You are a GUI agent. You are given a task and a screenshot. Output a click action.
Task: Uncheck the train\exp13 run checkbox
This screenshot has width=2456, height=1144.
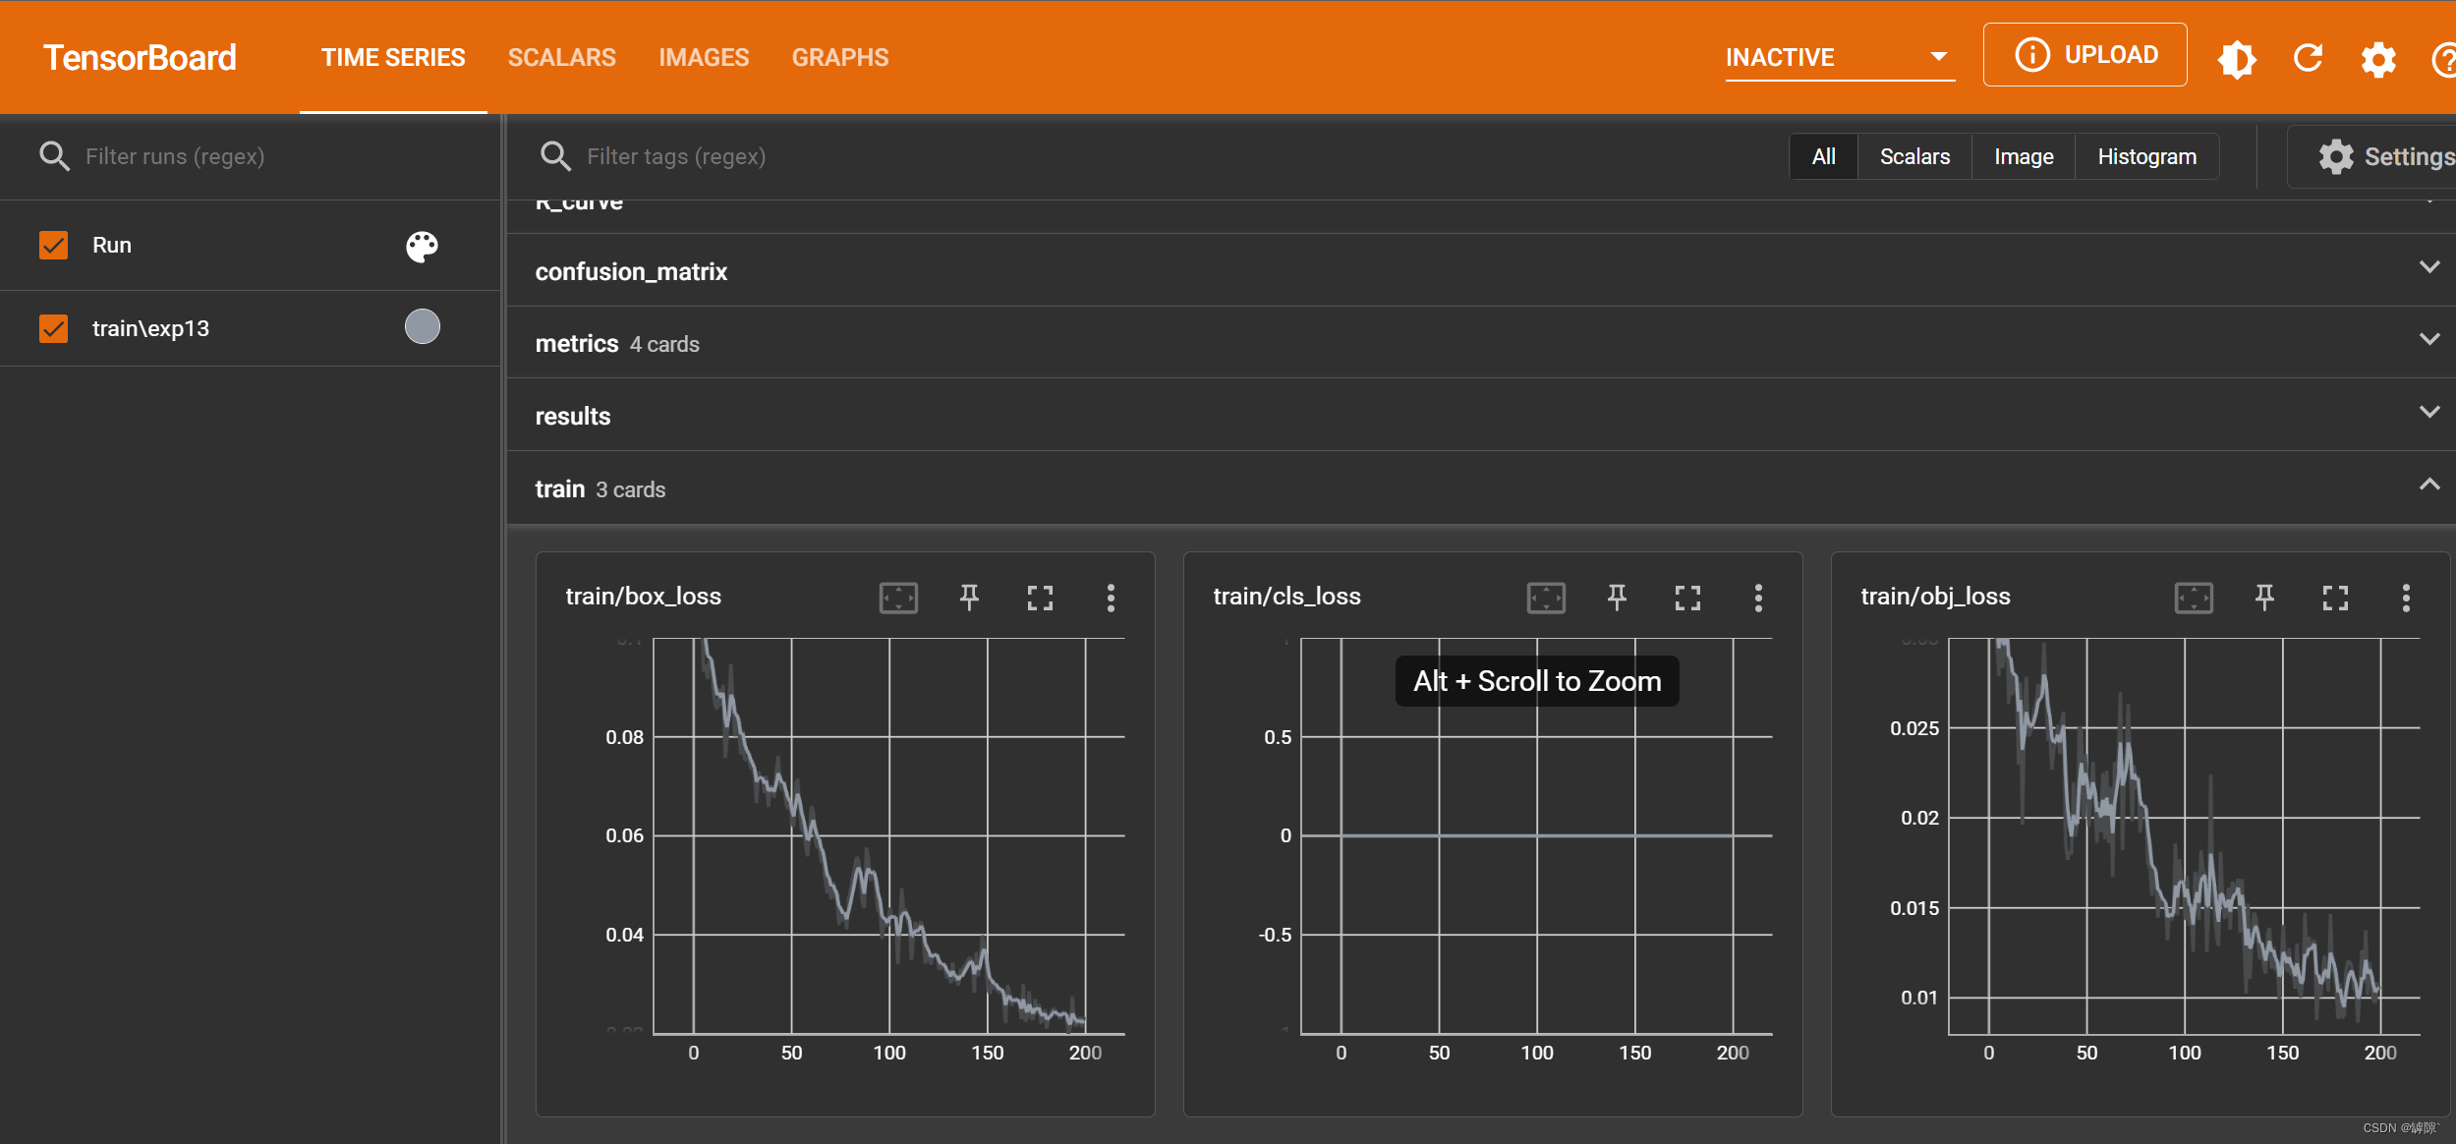point(54,328)
